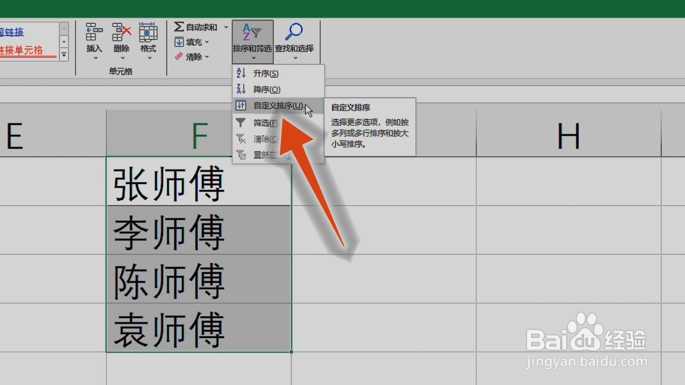This screenshot has width=685, height=385.
Task: Click the clear filter option 清除(C)
Action: pos(278,139)
